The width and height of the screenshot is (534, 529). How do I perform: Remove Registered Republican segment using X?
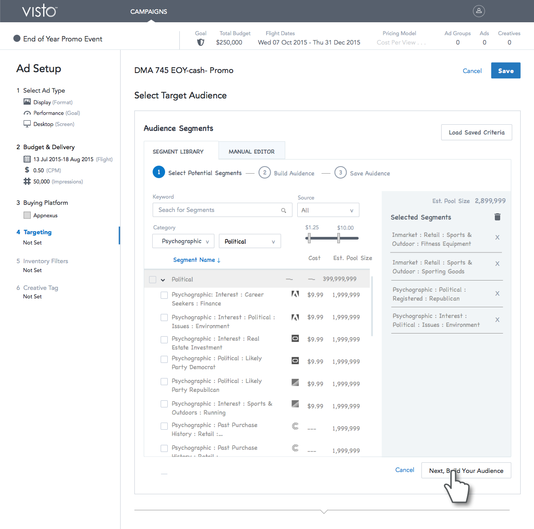497,293
